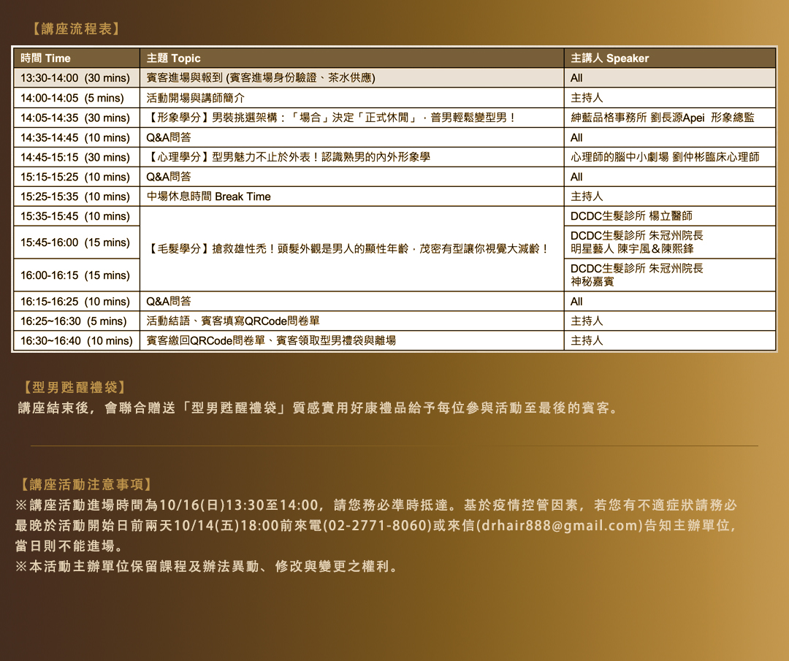Screen dimensions: 789x661
Task: Open the drhair888@gmail.com email address
Action: (x=558, y=526)
